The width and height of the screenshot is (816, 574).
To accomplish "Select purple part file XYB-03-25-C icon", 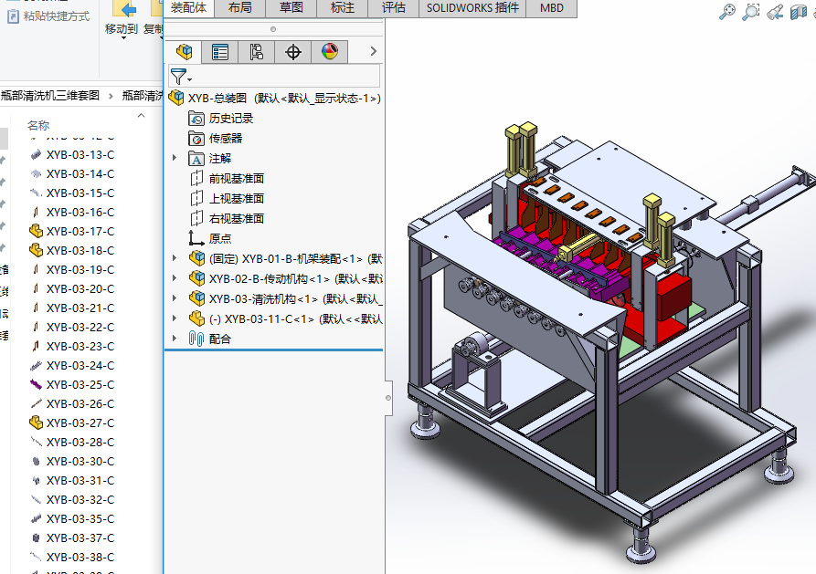I will point(36,385).
